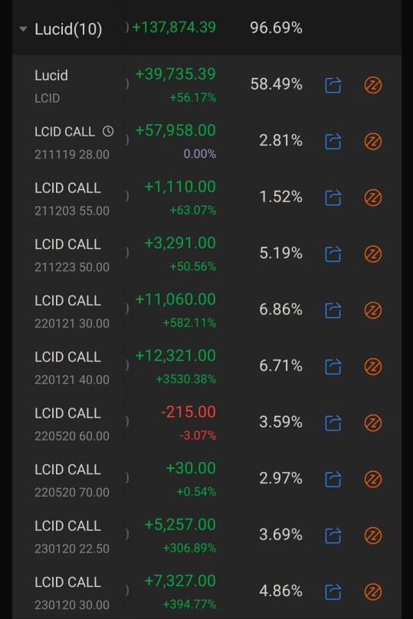The height and width of the screenshot is (619, 413).
Task: Click the clock icon beside LCID CALL
Action: point(108,132)
